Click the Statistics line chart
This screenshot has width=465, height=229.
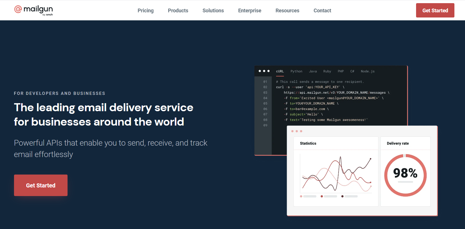tap(336, 174)
